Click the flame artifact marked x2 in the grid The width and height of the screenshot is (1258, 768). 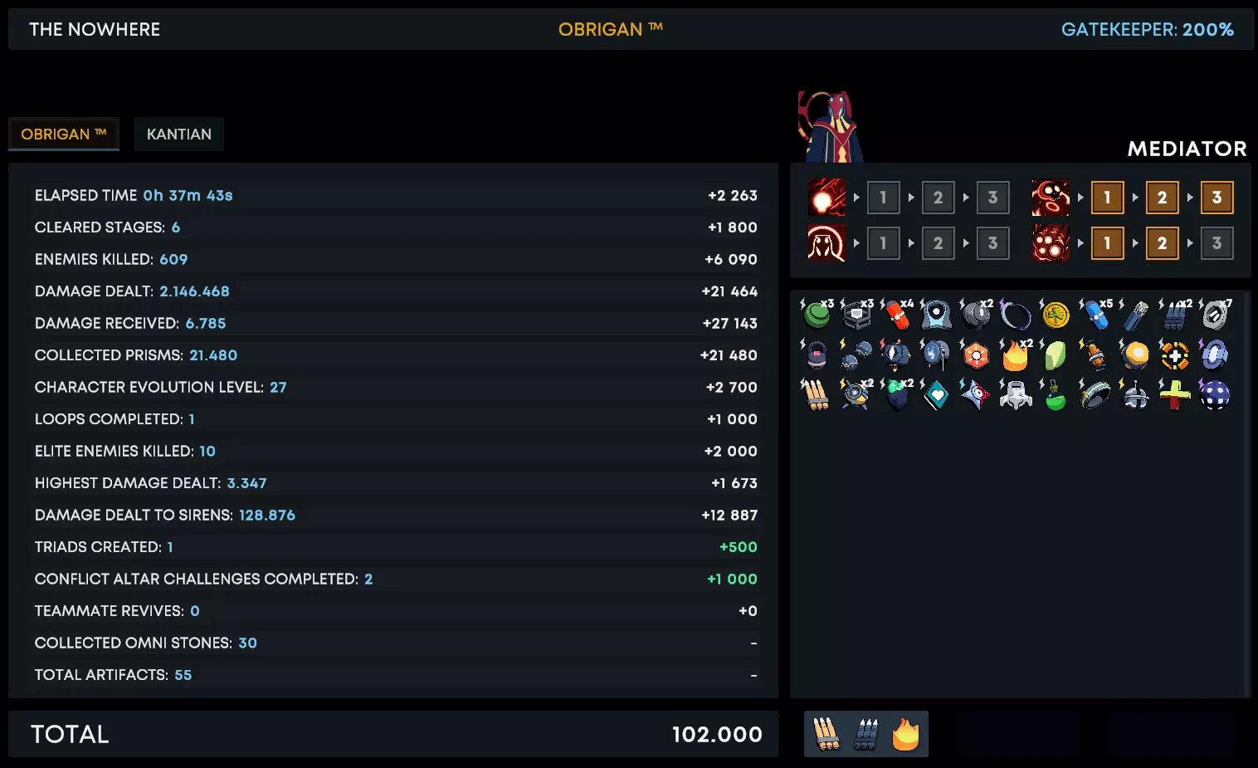1015,355
